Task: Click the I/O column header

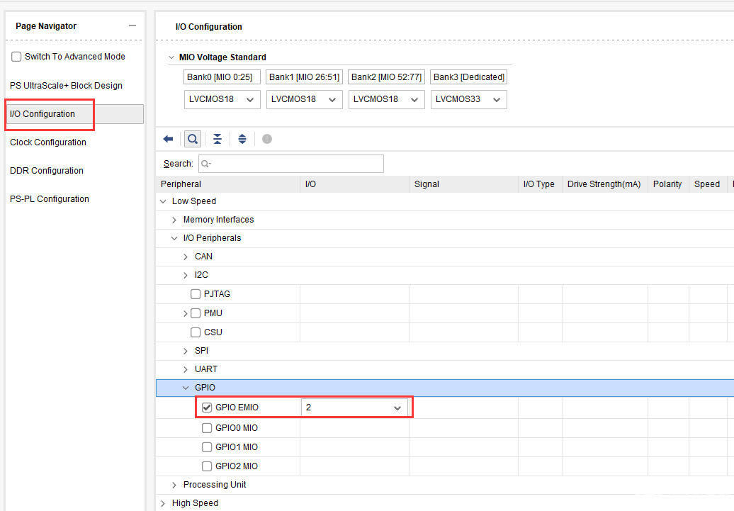Action: 355,184
